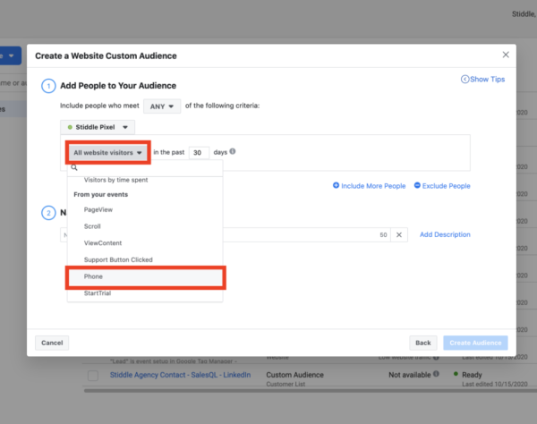
Task: Select ViewContent from the events list
Action: (103, 242)
